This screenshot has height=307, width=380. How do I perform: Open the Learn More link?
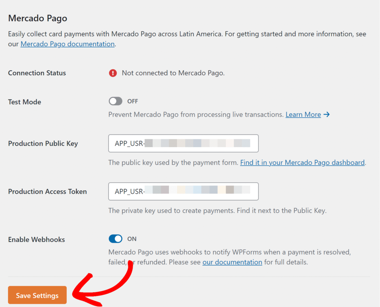point(303,114)
